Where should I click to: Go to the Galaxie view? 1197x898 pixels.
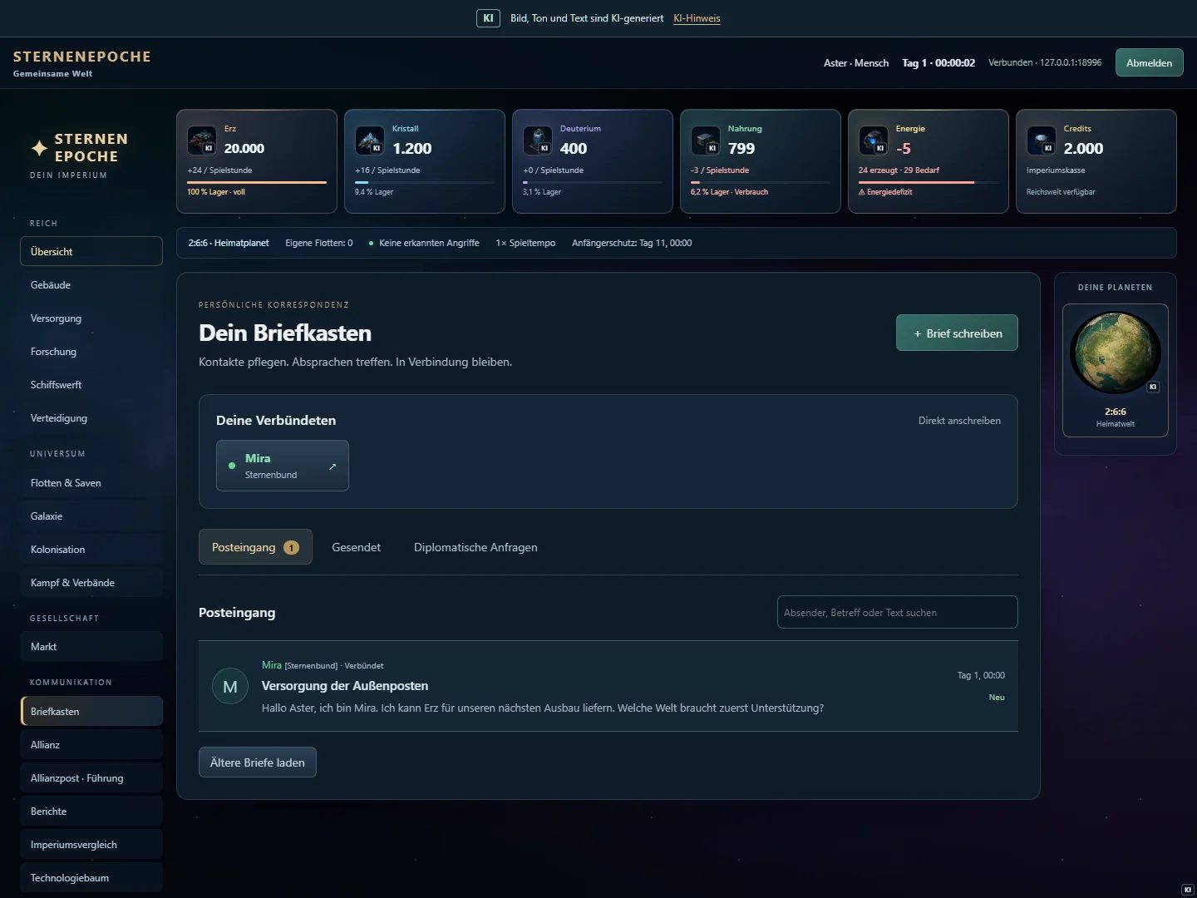(x=91, y=516)
